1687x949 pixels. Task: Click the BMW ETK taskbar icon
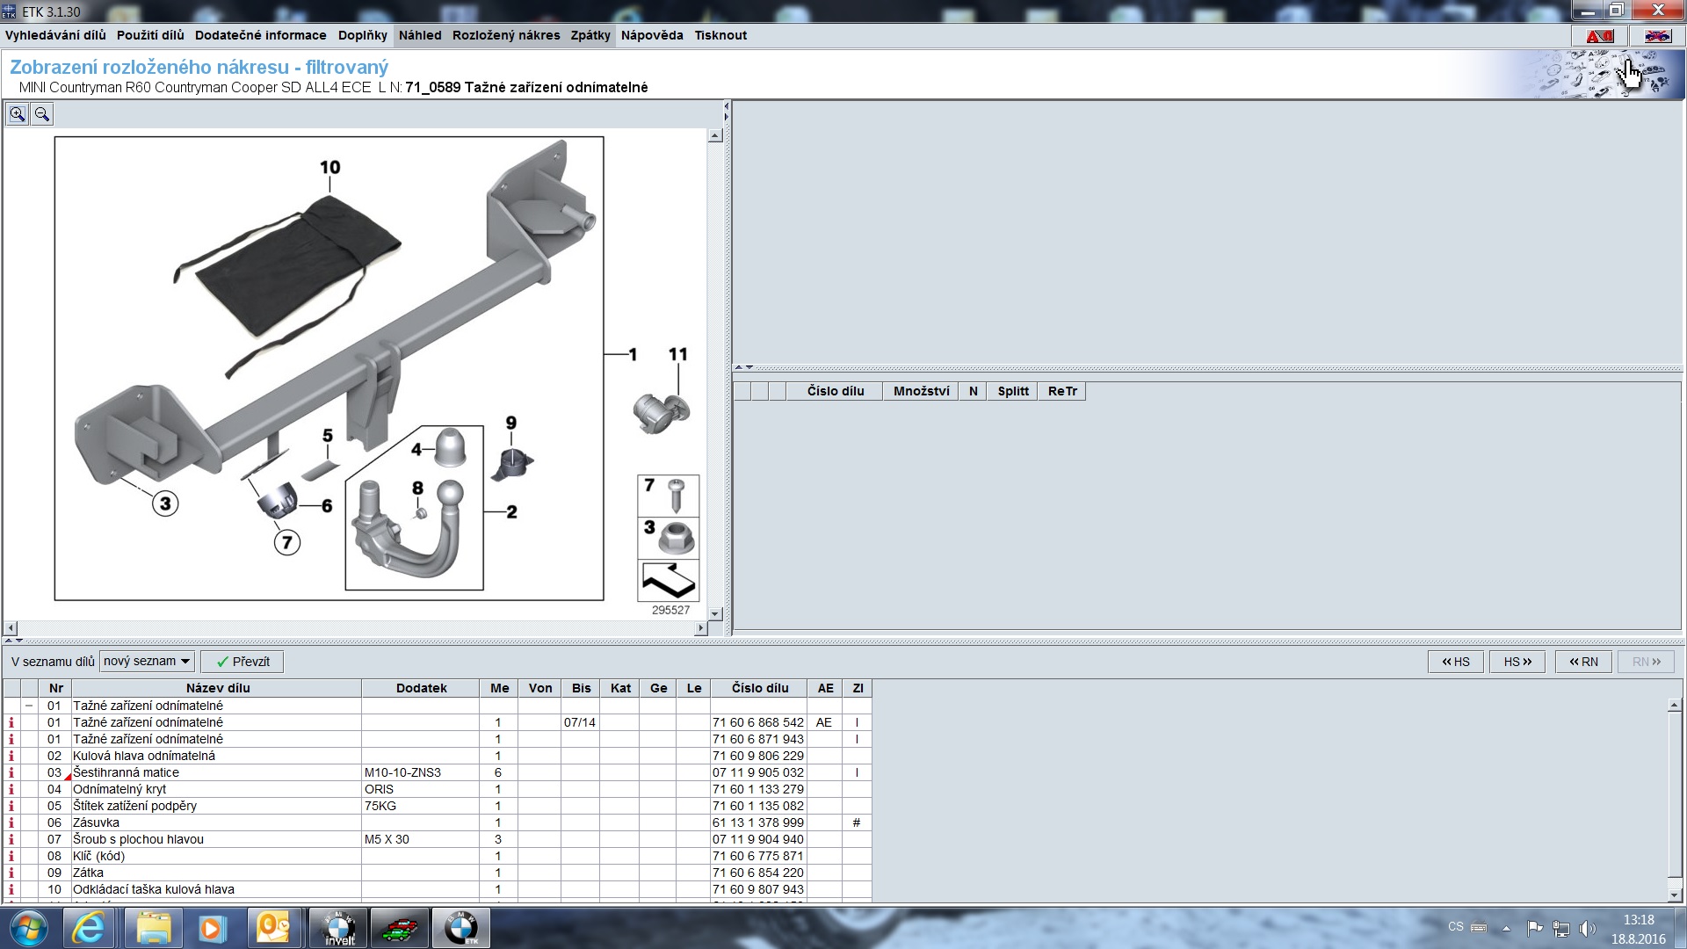click(x=461, y=928)
